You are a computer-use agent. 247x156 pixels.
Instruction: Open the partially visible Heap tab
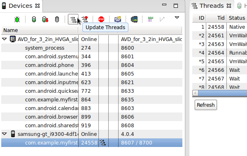point(242,6)
